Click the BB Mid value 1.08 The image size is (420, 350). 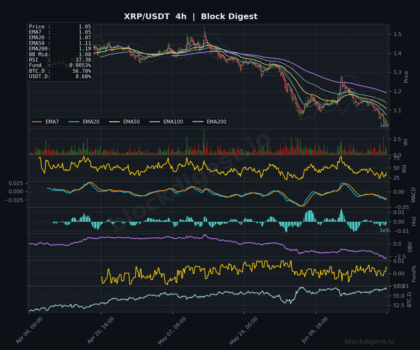(85, 55)
